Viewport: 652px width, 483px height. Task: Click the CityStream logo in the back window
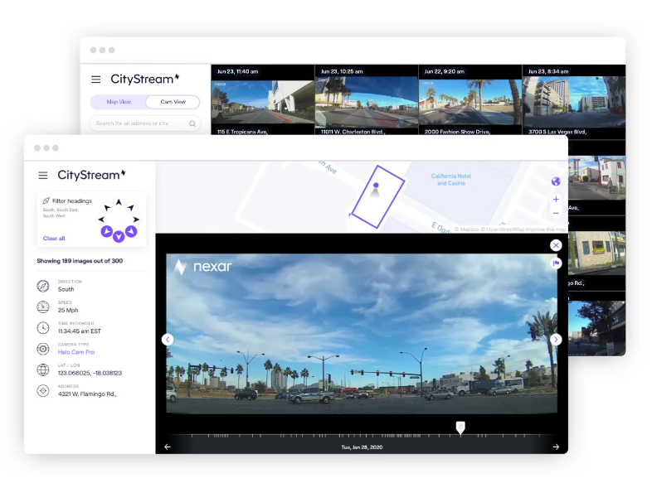[144, 79]
